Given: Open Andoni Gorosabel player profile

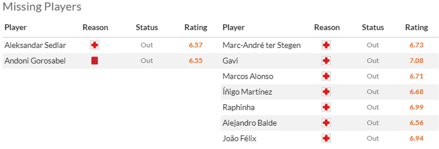Looking at the screenshot, I should pyautogui.click(x=35, y=61).
